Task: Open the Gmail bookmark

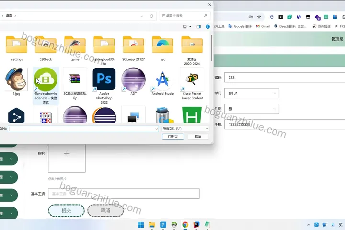Action: tap(263, 26)
